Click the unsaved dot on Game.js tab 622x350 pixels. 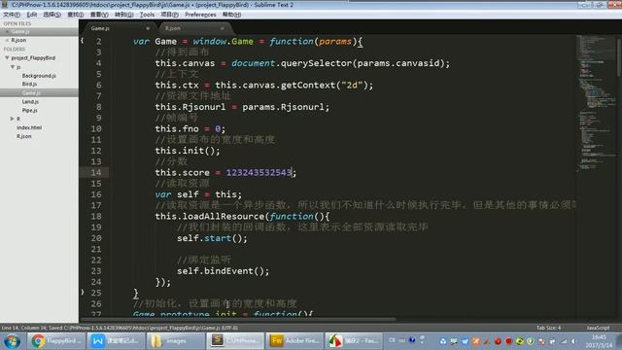click(148, 28)
